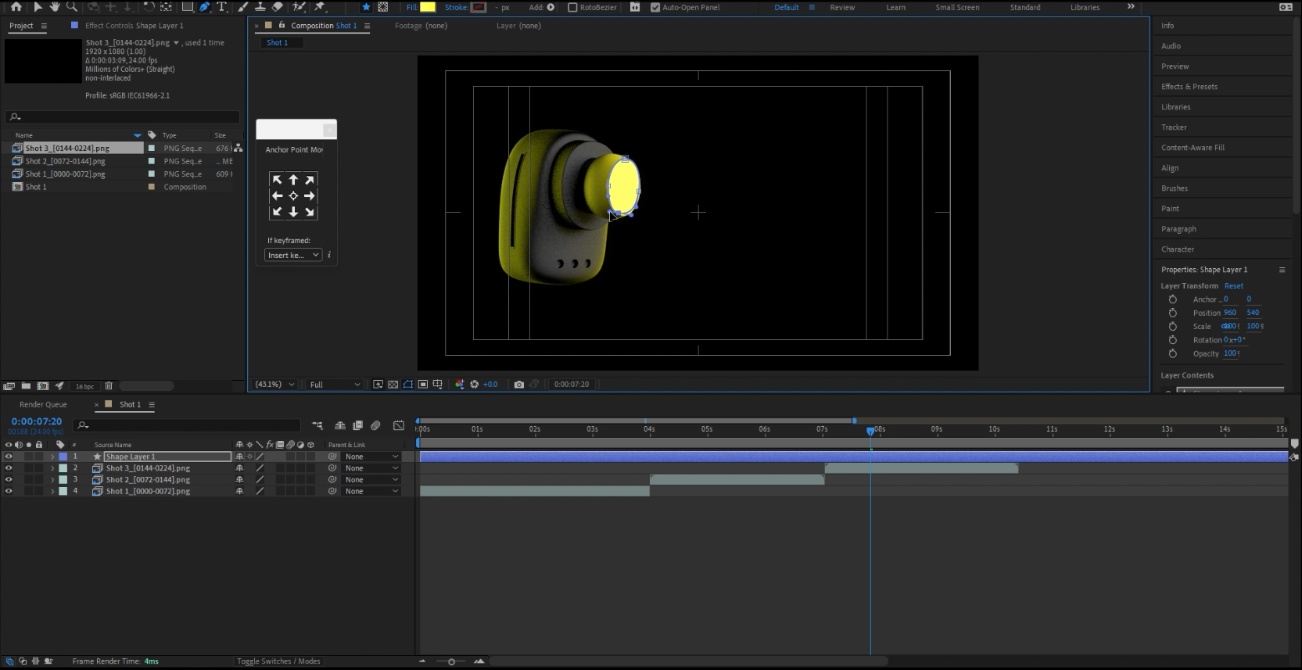Toggle the RotoBezier checkbox
Viewport: 1302px width, 670px height.
coord(572,7)
